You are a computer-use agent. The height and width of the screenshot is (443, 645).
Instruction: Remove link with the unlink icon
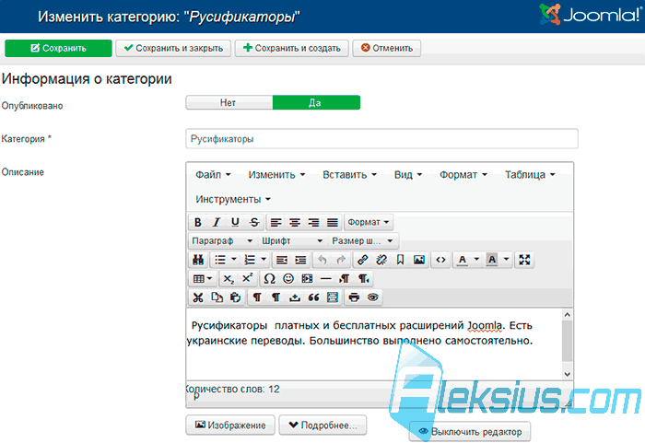click(x=381, y=260)
